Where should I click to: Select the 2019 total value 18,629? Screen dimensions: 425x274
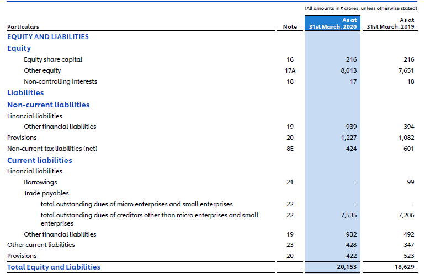(x=403, y=267)
